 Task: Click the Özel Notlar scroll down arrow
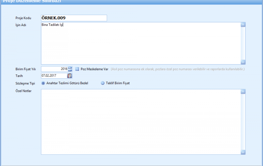tap(243, 152)
